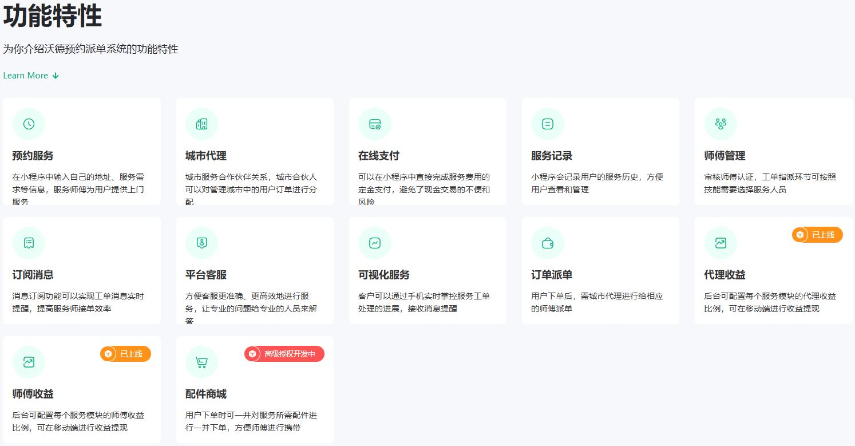The height and width of the screenshot is (446, 855).
Task: Select the 在线支付 card title
Action: [379, 156]
